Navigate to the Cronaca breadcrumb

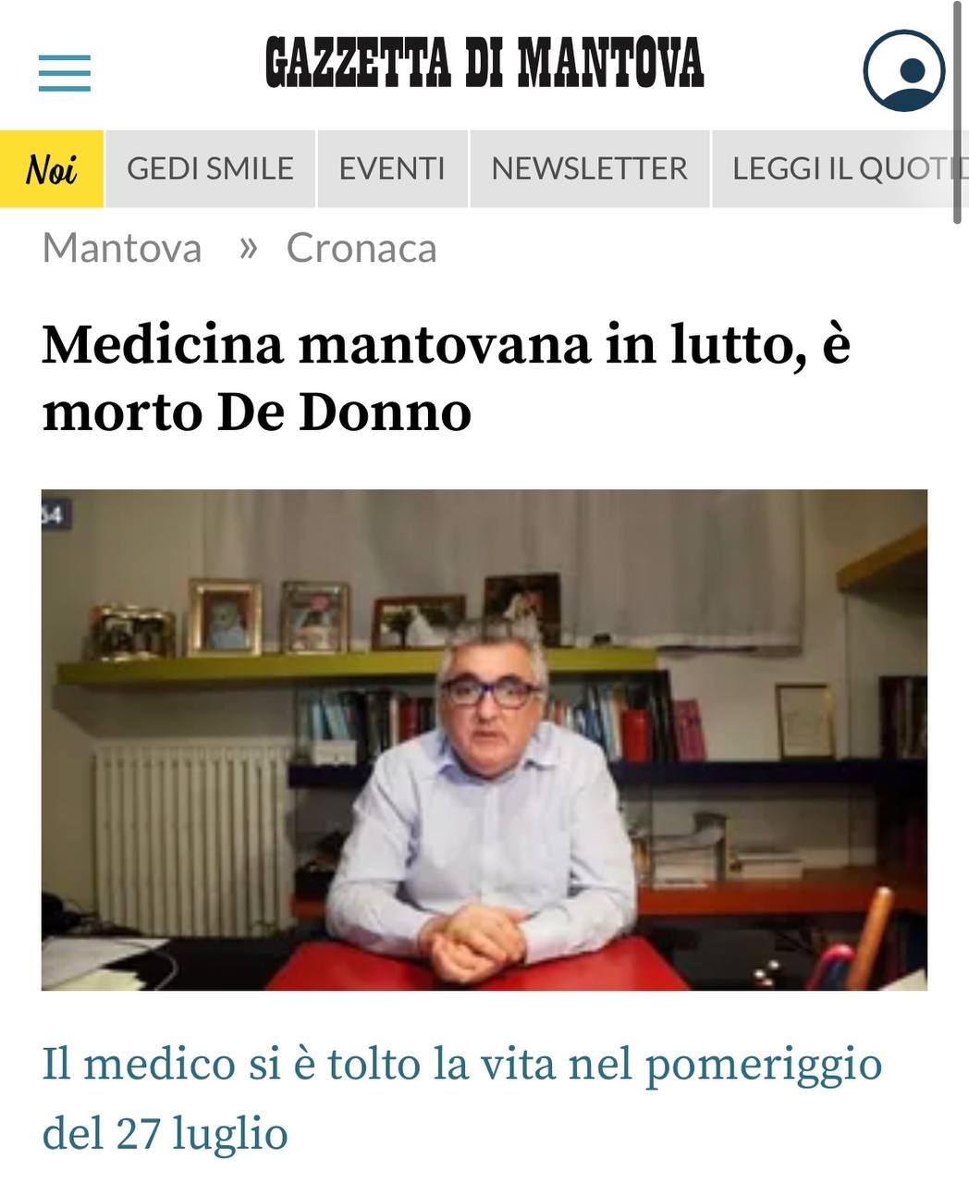pos(362,248)
